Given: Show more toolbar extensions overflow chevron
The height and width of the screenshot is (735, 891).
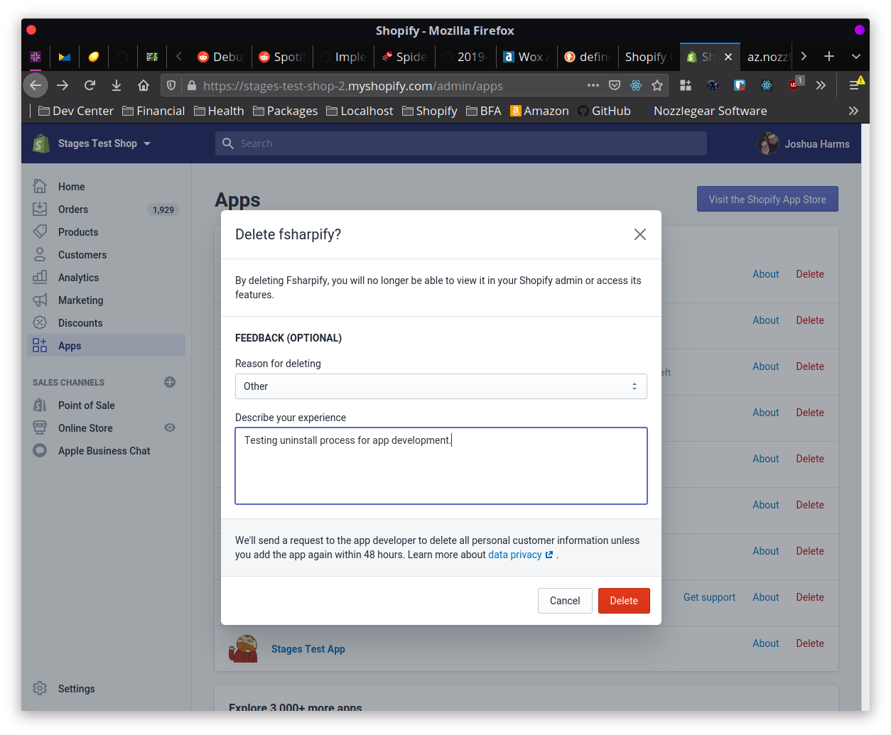Looking at the screenshot, I should point(821,85).
